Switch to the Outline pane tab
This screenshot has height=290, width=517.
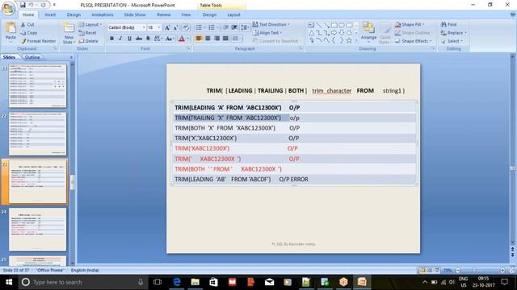32,57
